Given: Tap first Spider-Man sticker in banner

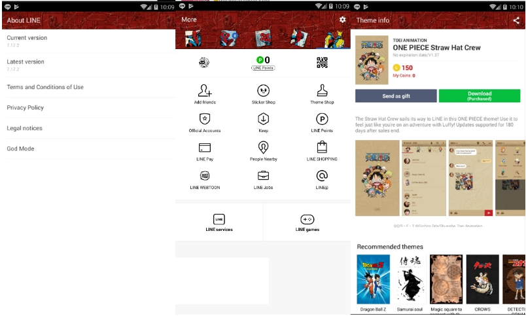Looking at the screenshot, I should tap(193, 38).
